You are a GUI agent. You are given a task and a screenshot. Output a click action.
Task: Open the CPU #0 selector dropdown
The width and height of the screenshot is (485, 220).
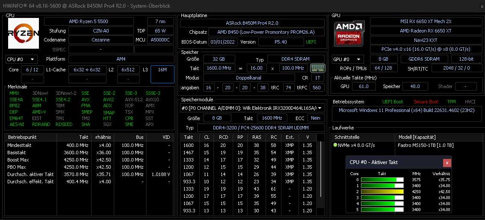point(21,59)
